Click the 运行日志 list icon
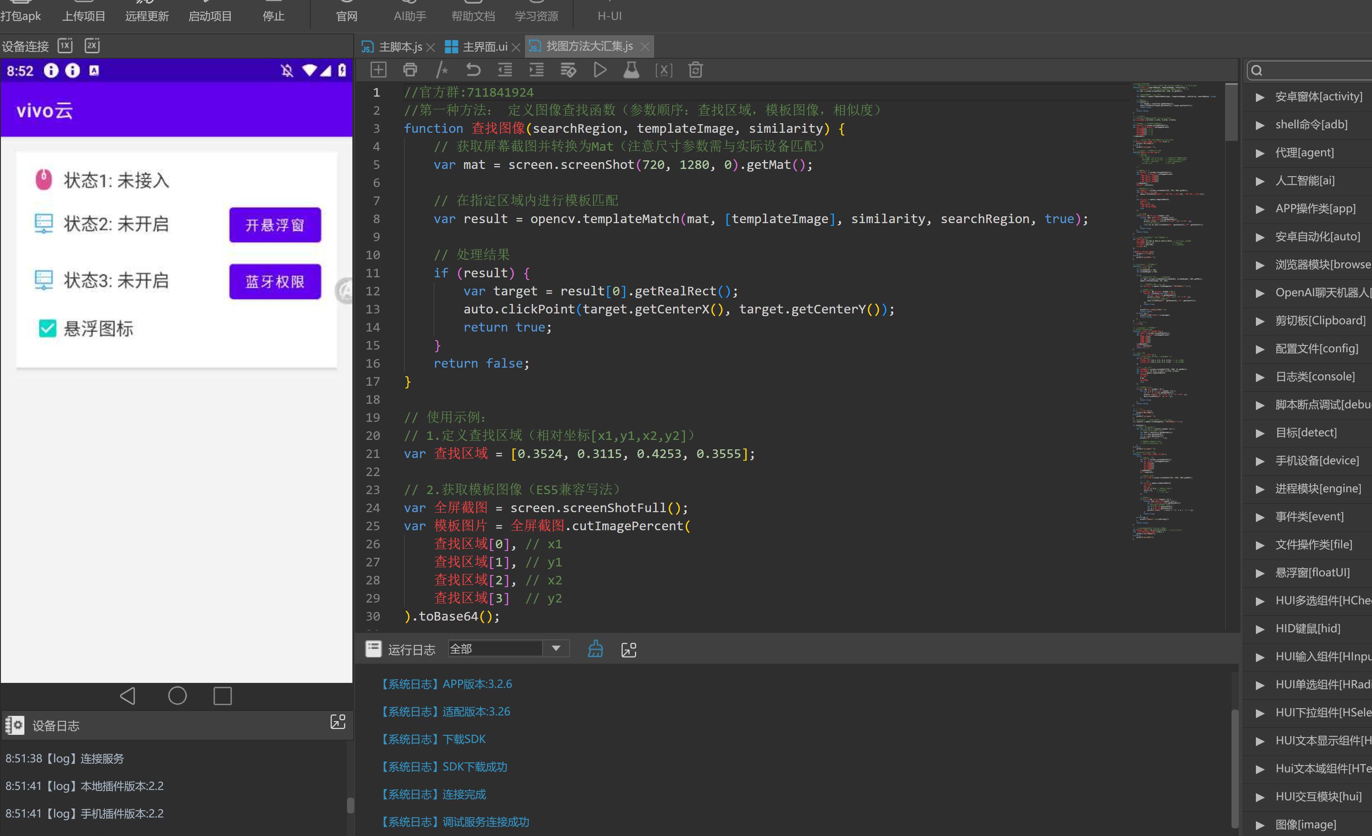Screen dimensions: 1372x836 373,649
